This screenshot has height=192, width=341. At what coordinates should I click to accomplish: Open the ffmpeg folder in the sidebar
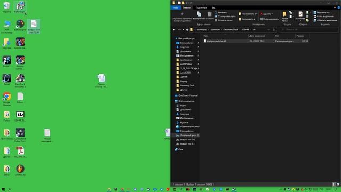coord(183,81)
